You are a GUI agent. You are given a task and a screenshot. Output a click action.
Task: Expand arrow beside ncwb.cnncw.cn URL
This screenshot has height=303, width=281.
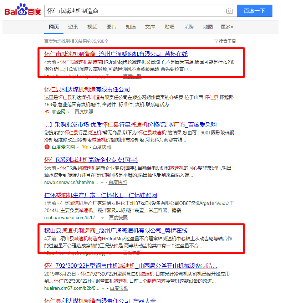pyautogui.click(x=102, y=183)
